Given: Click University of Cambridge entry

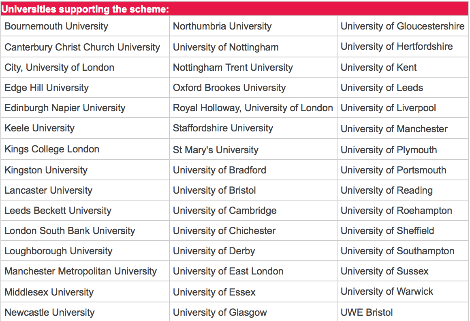Looking at the screenshot, I should click(x=224, y=211).
